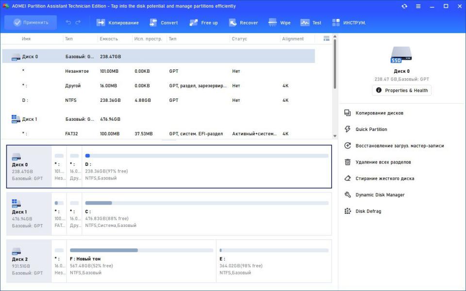This screenshot has width=466, height=291.
Task: Click the F: Новый том usage bar
Action: point(141,250)
